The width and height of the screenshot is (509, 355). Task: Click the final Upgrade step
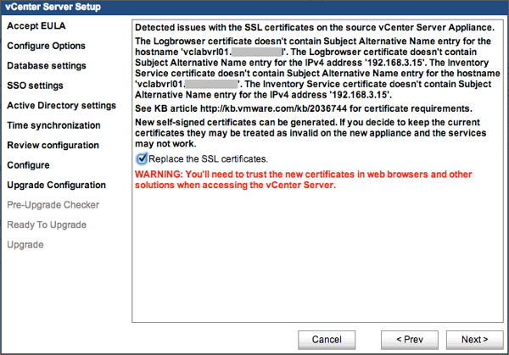pyautogui.click(x=25, y=245)
